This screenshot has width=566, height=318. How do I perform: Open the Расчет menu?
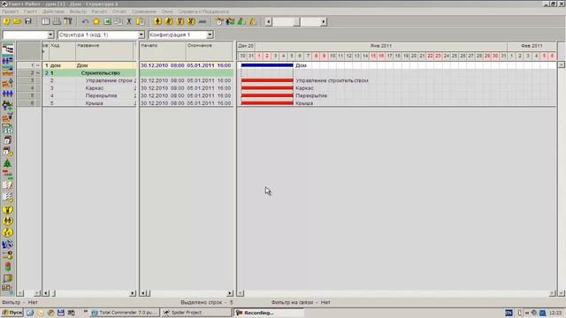tap(99, 11)
